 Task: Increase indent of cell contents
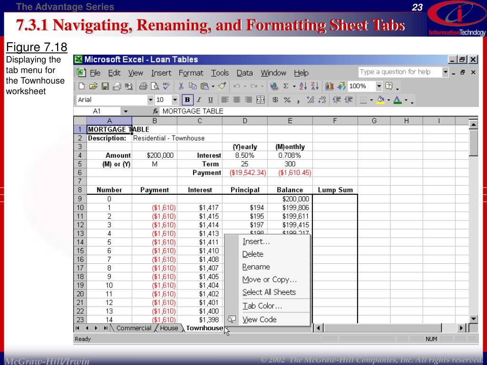point(349,100)
